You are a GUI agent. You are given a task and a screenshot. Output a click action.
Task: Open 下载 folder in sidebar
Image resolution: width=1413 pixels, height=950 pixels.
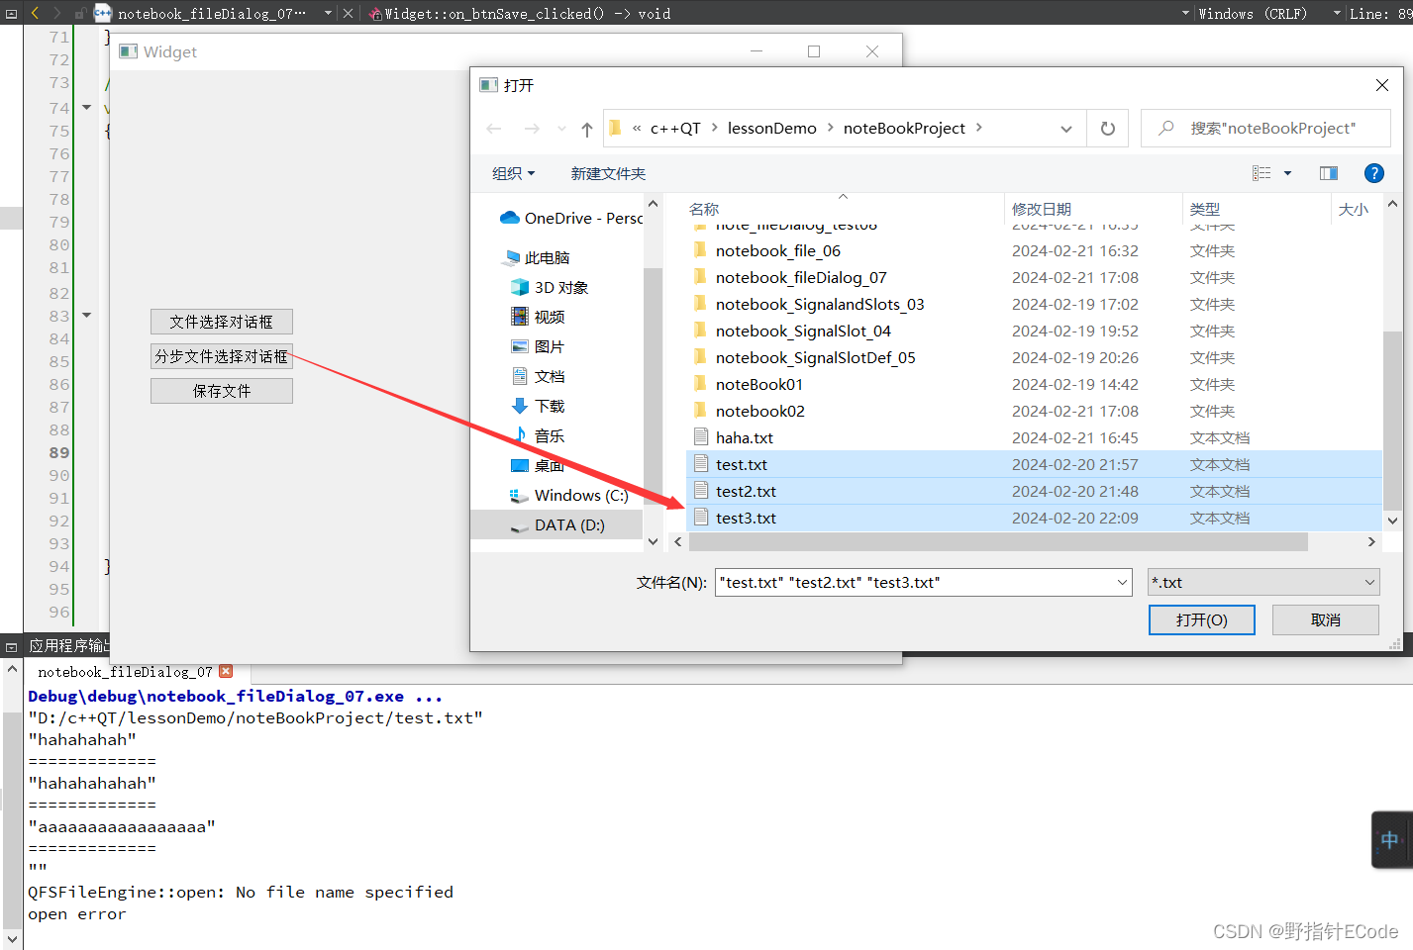538,406
